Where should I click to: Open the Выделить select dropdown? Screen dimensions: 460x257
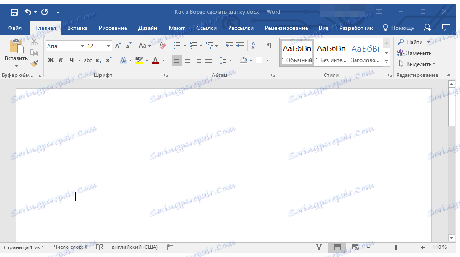(x=417, y=64)
